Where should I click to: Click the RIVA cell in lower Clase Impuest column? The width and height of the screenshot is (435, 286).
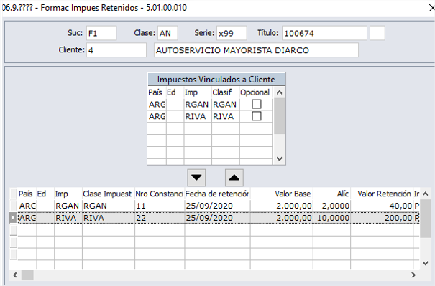[108, 218]
